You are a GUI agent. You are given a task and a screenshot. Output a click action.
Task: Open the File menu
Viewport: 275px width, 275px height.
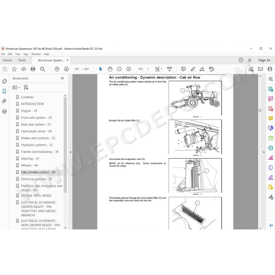click(x=3, y=54)
